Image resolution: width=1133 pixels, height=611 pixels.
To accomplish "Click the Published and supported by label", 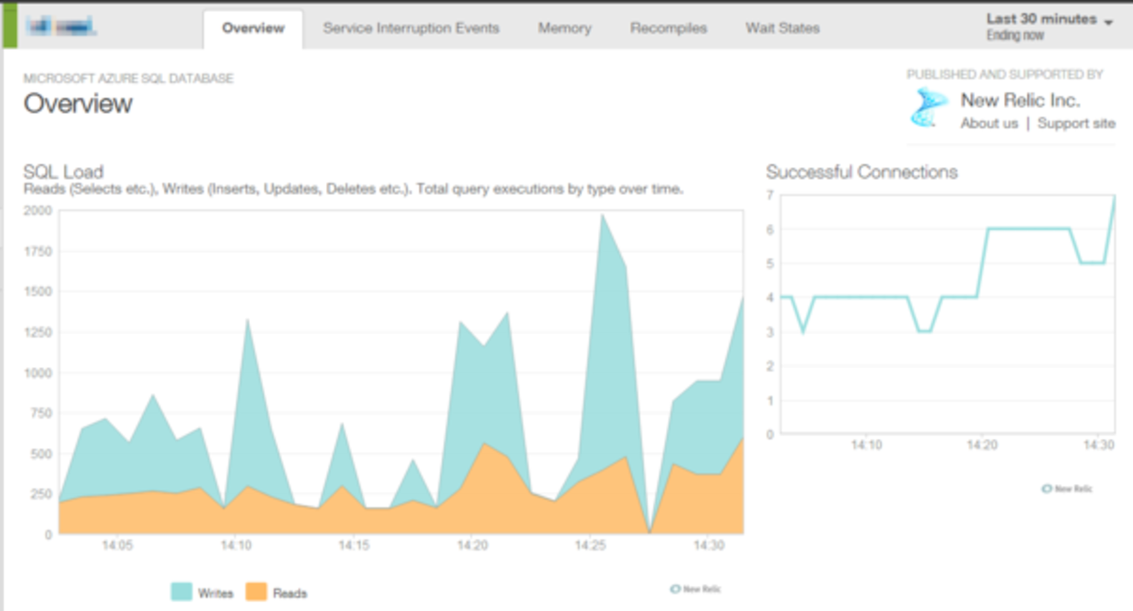I will 1005,75.
